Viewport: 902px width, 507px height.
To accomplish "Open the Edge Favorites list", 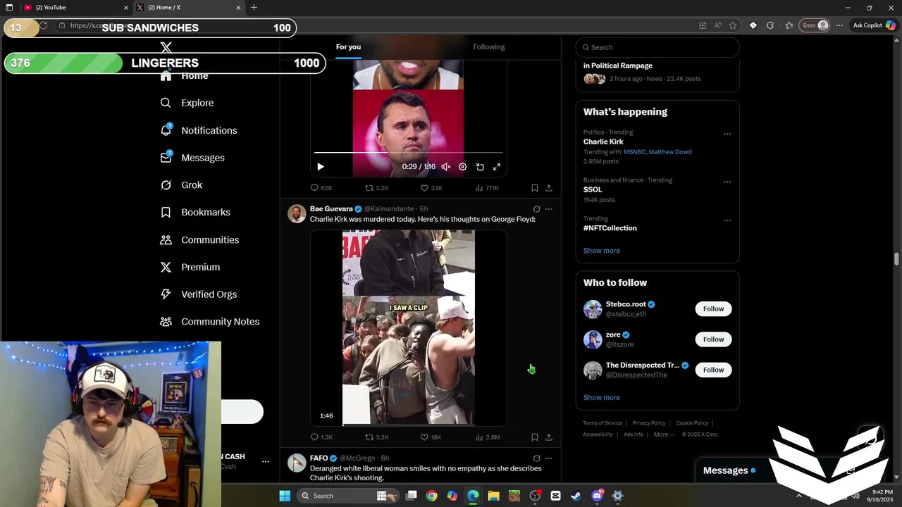I will tap(789, 25).
